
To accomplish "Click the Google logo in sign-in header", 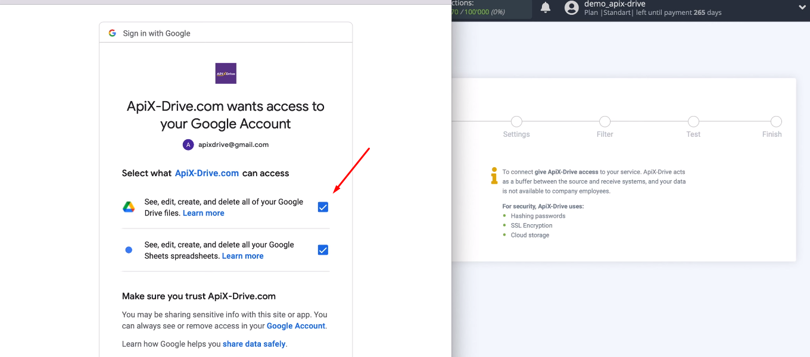I will click(x=112, y=33).
